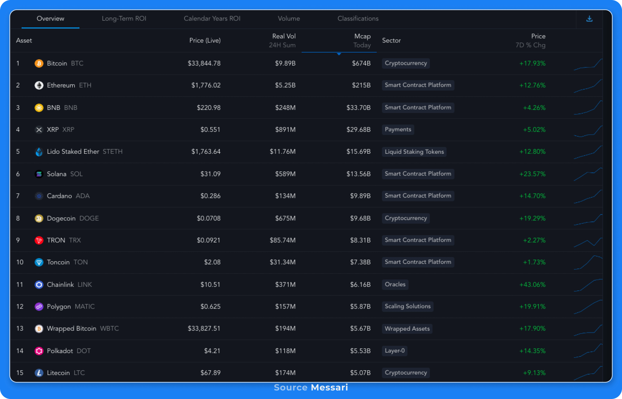Image resolution: width=622 pixels, height=399 pixels.
Task: Click the Chainlink coin logo
Action: pyautogui.click(x=39, y=285)
